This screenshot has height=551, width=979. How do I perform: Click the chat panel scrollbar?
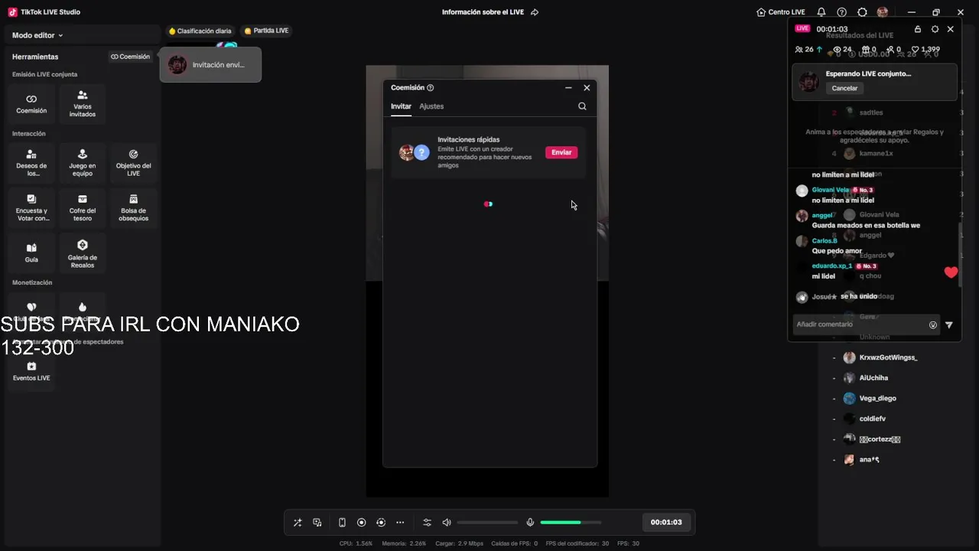(959, 254)
